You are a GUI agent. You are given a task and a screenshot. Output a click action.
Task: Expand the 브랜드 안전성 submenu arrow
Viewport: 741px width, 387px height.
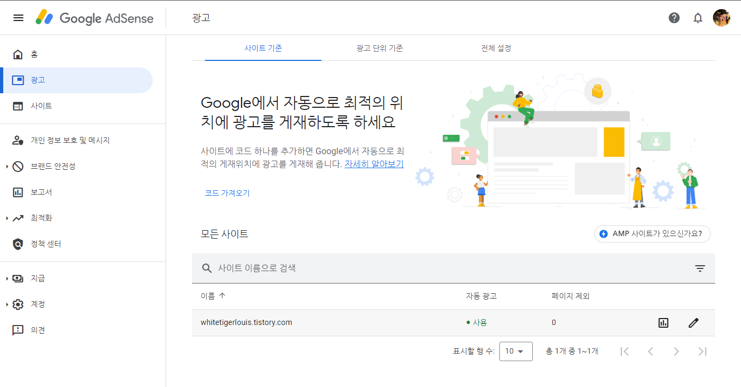point(7,167)
